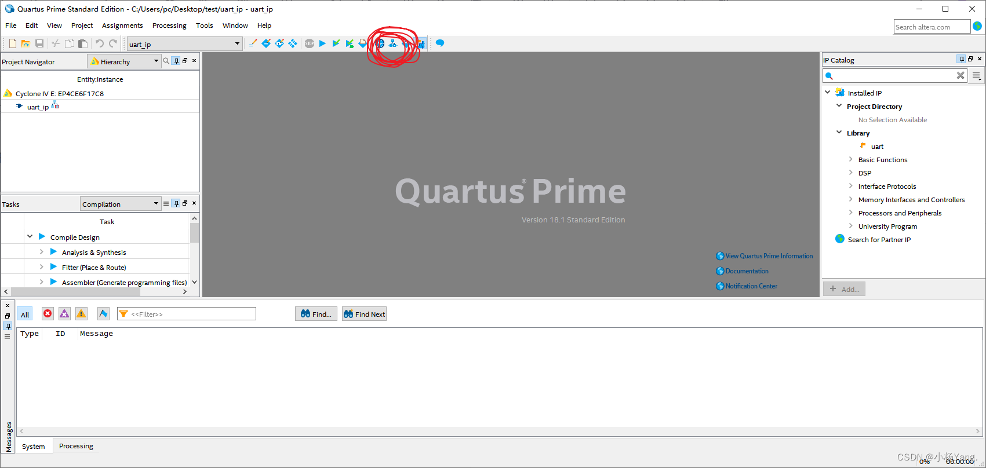Switch to the System messages tab

click(33, 447)
